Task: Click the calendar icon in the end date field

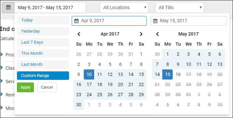Action: tap(155, 21)
